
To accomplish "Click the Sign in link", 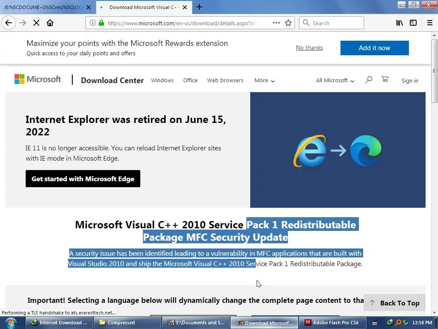I will [x=410, y=81].
